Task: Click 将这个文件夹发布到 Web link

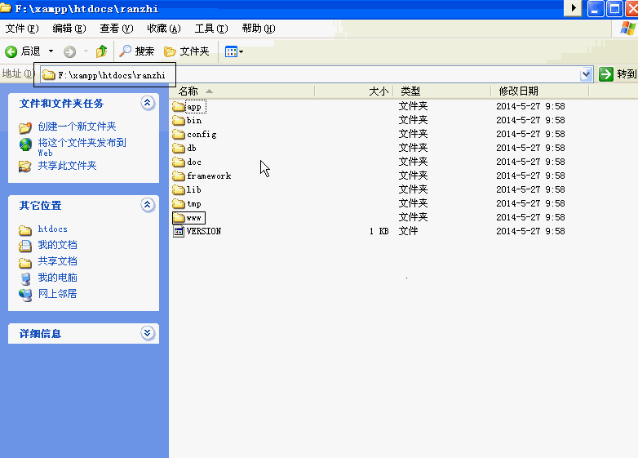Action: [x=82, y=147]
